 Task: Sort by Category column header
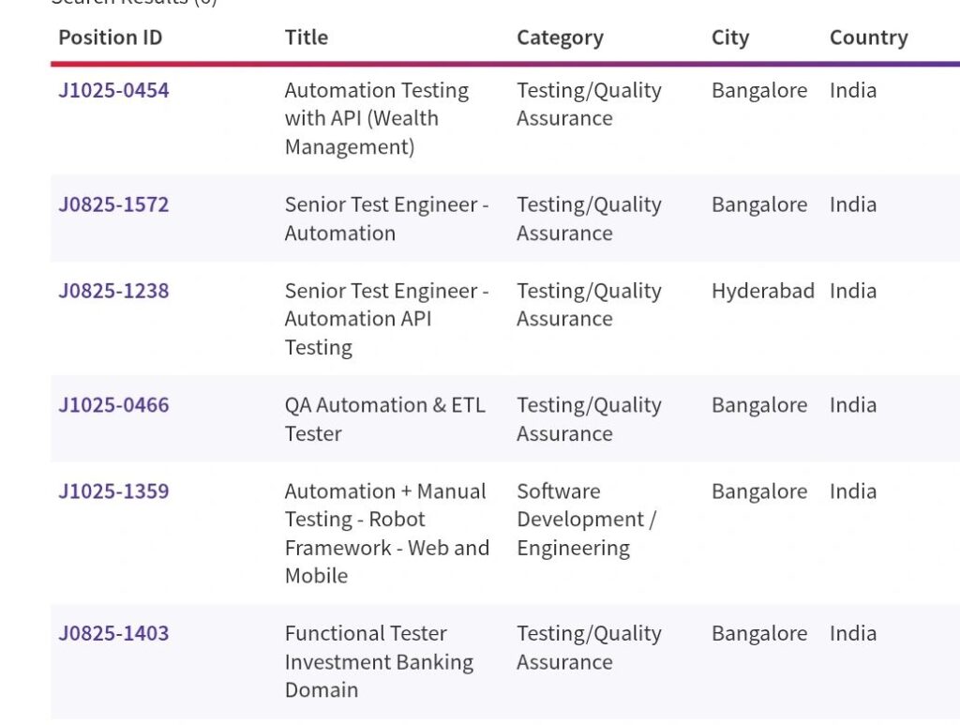[x=560, y=38]
